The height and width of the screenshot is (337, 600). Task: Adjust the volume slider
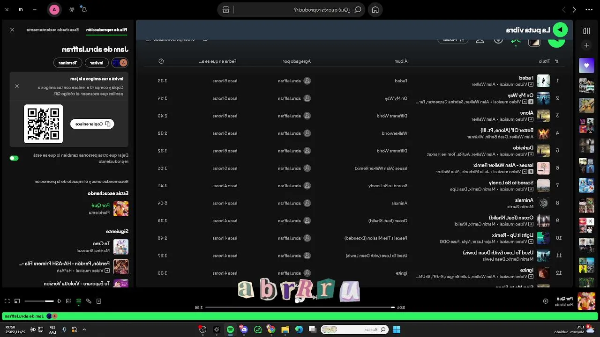pyautogui.click(x=39, y=301)
